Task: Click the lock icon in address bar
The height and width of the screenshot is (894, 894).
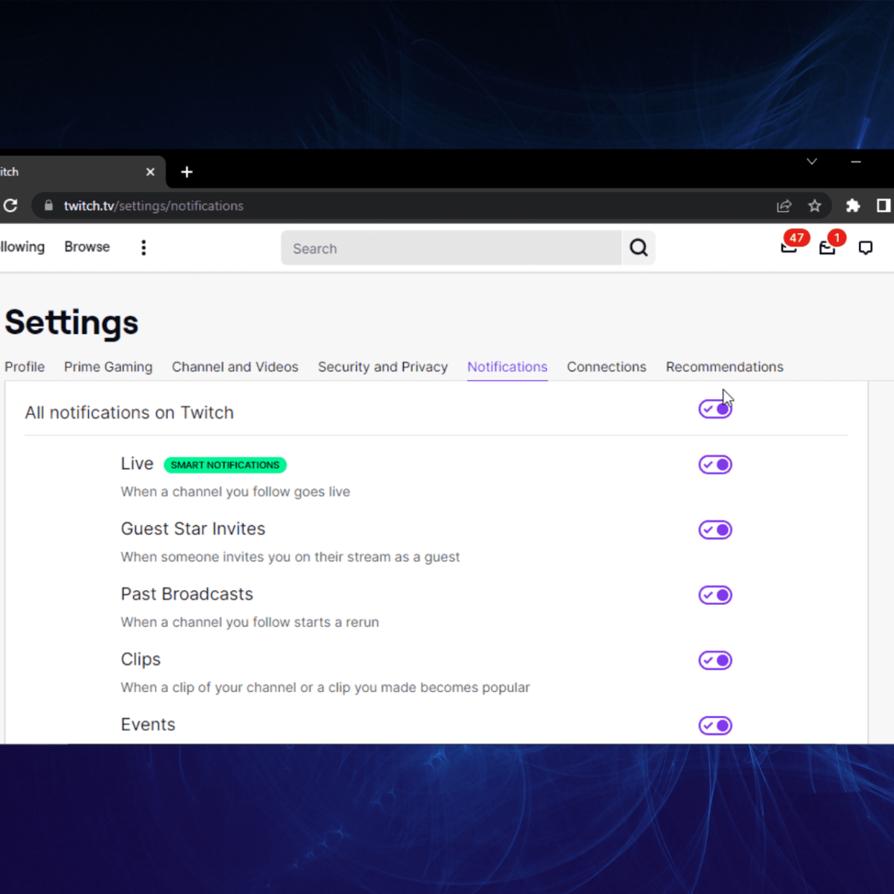Action: [x=48, y=206]
